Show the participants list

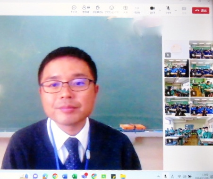(86, 9)
